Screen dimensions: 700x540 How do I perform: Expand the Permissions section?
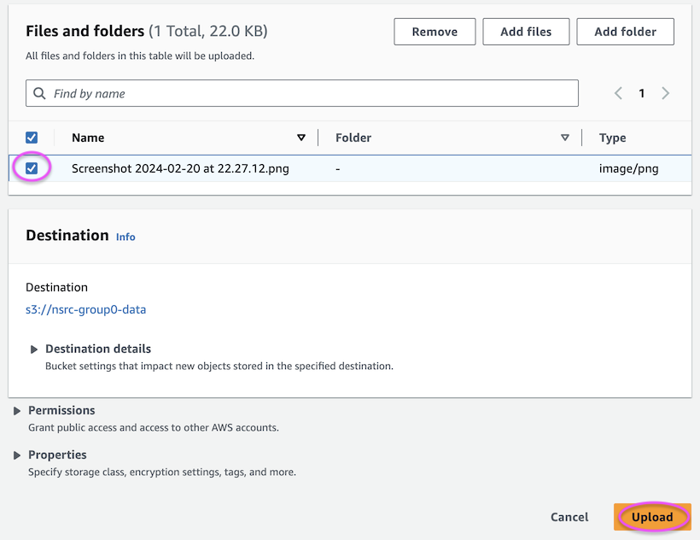(x=17, y=411)
